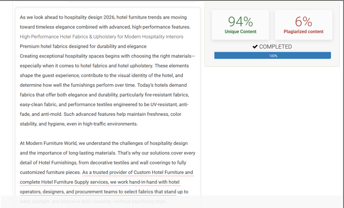Click the line starting 'easy-clean fabric, and performance textiles'

[x=104, y=104]
